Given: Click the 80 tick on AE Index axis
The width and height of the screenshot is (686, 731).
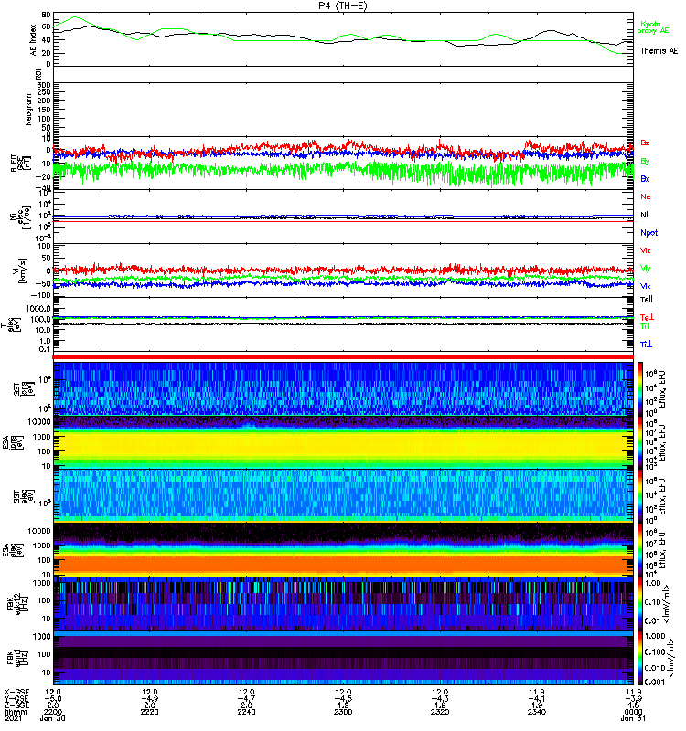Looking at the screenshot, I should (x=46, y=15).
